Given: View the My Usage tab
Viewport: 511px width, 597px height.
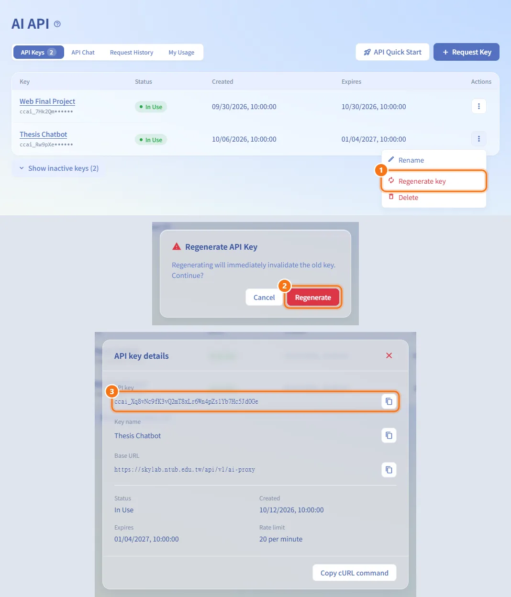Looking at the screenshot, I should [181, 52].
